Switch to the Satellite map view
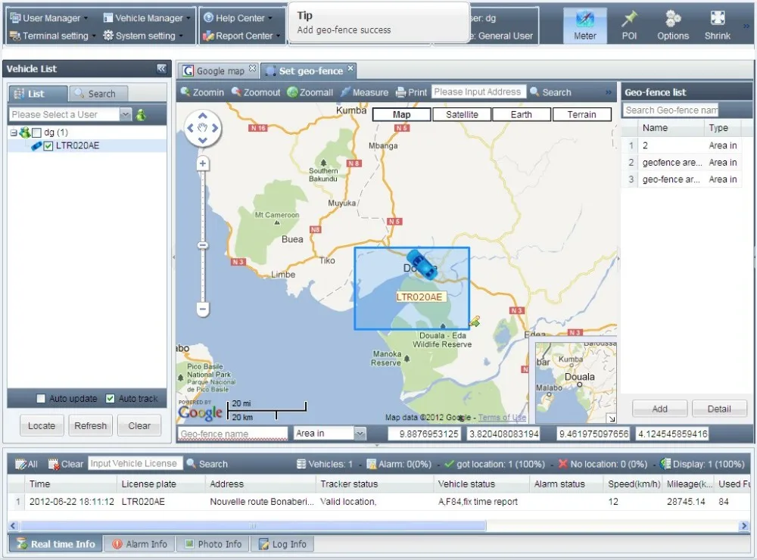The height and width of the screenshot is (560, 757). coord(461,114)
